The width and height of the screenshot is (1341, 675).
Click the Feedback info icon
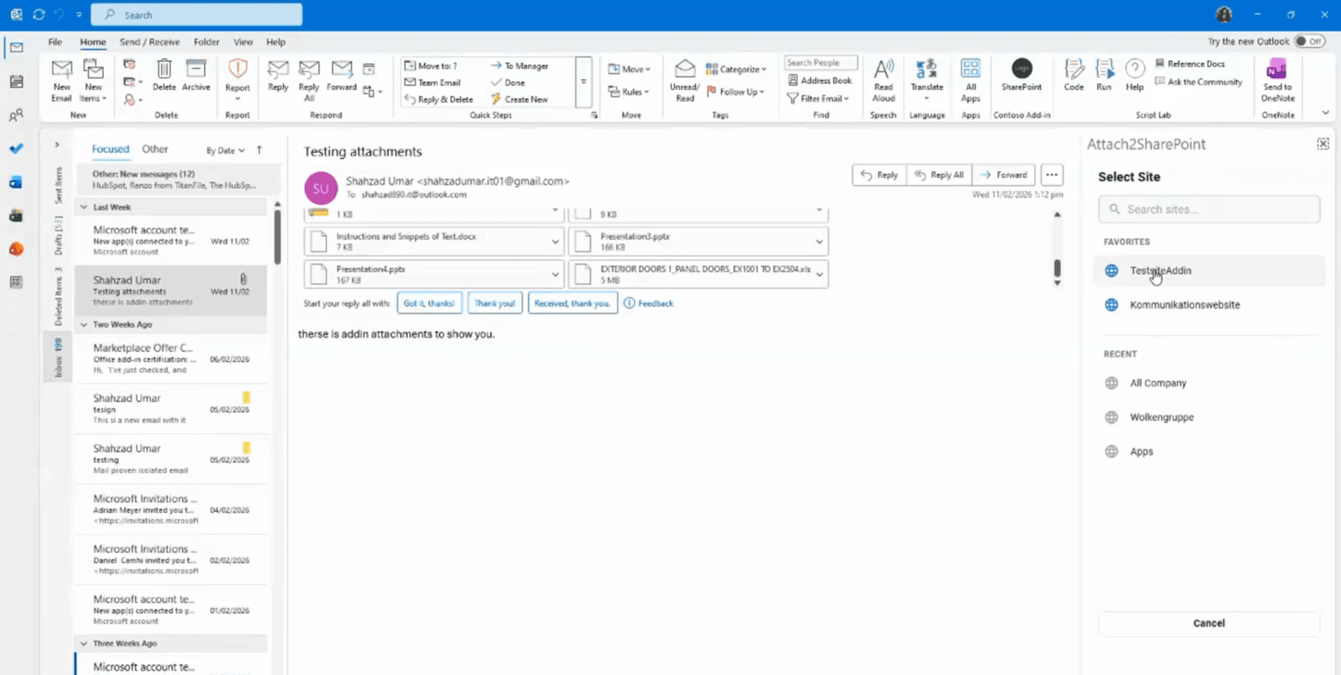(629, 303)
